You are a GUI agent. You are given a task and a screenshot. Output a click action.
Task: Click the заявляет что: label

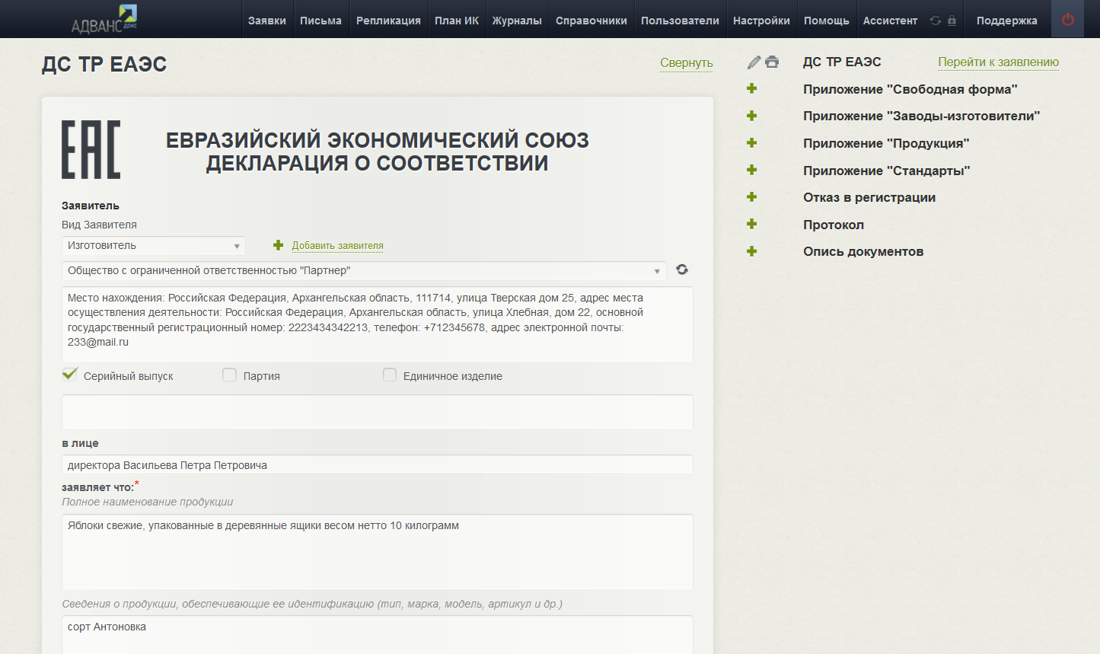[97, 487]
